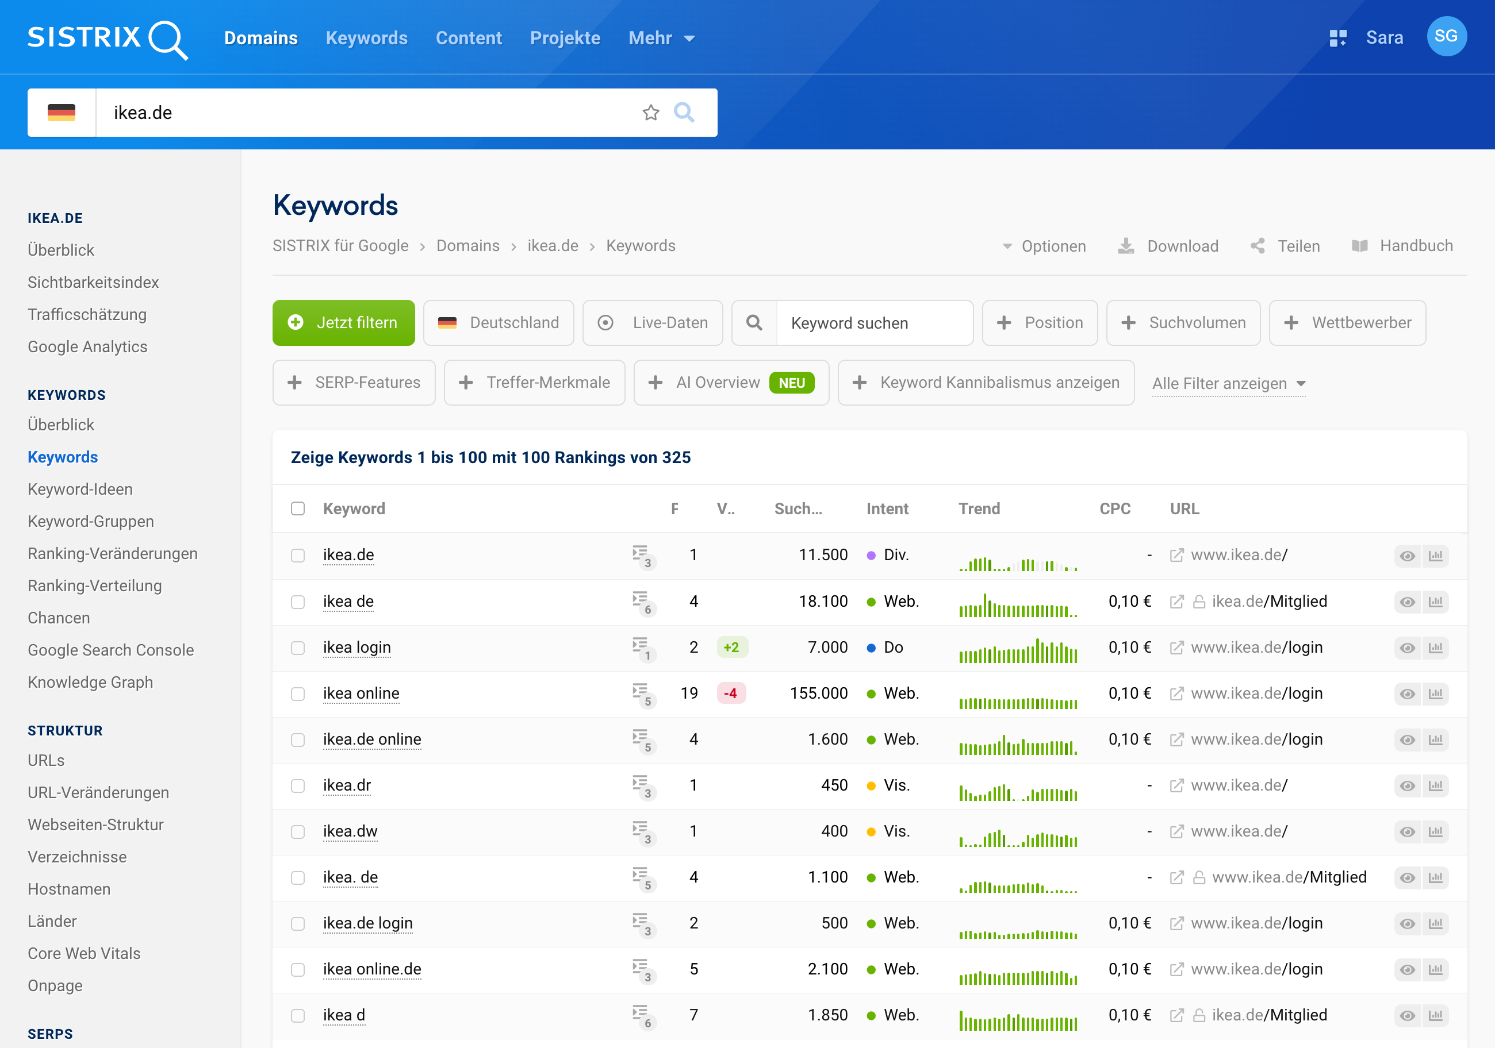The height and width of the screenshot is (1048, 1495).
Task: Open the Download icon above the table
Action: click(1126, 246)
